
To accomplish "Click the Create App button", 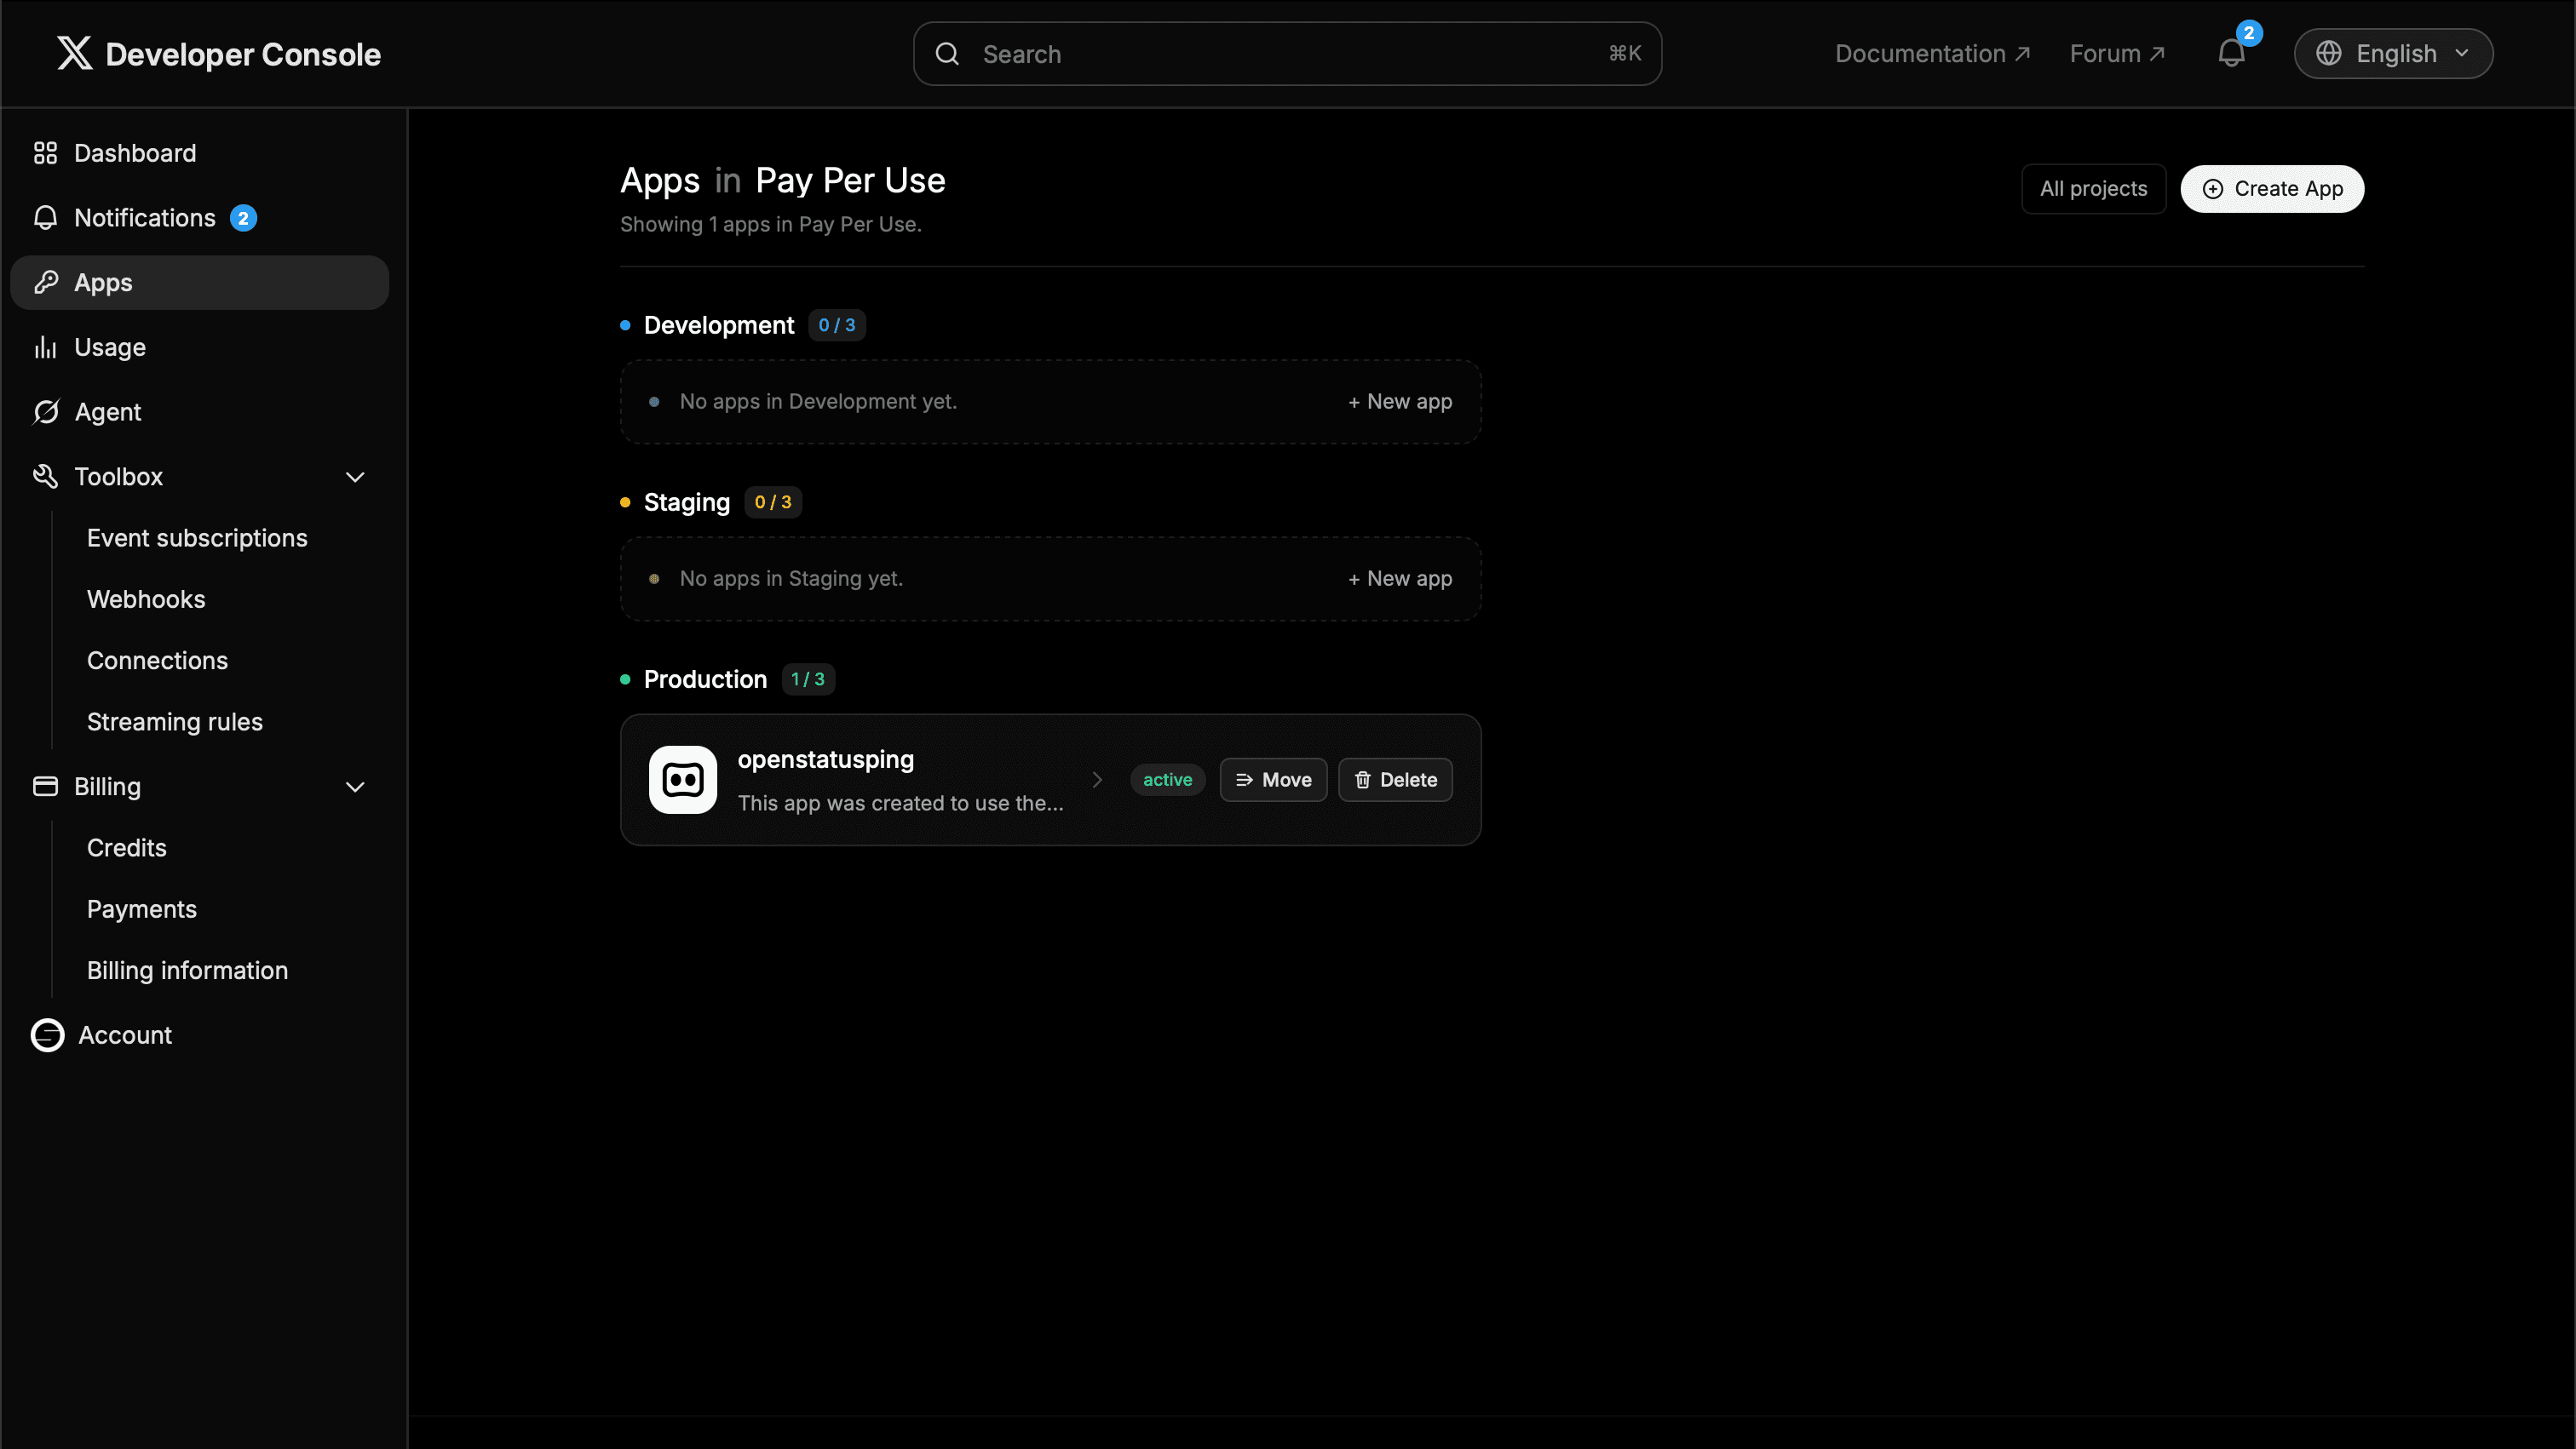I will click(x=2272, y=189).
